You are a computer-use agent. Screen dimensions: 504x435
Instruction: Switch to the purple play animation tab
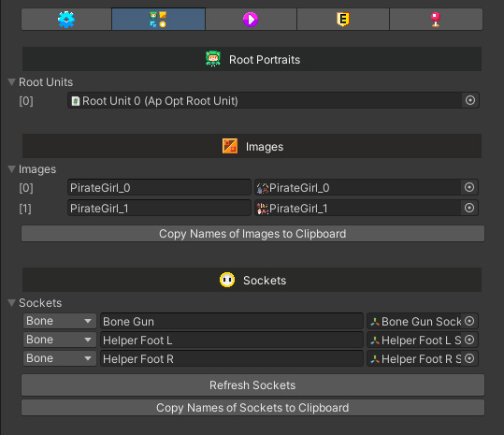[x=251, y=20]
